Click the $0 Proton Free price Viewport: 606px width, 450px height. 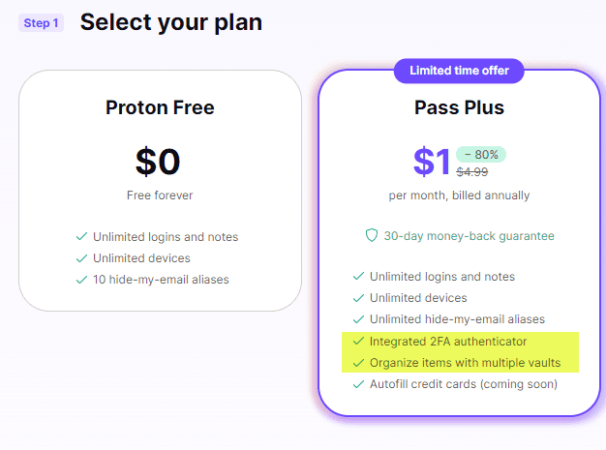click(x=159, y=162)
